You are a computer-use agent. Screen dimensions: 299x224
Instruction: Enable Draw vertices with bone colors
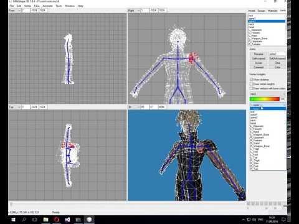point(251,88)
